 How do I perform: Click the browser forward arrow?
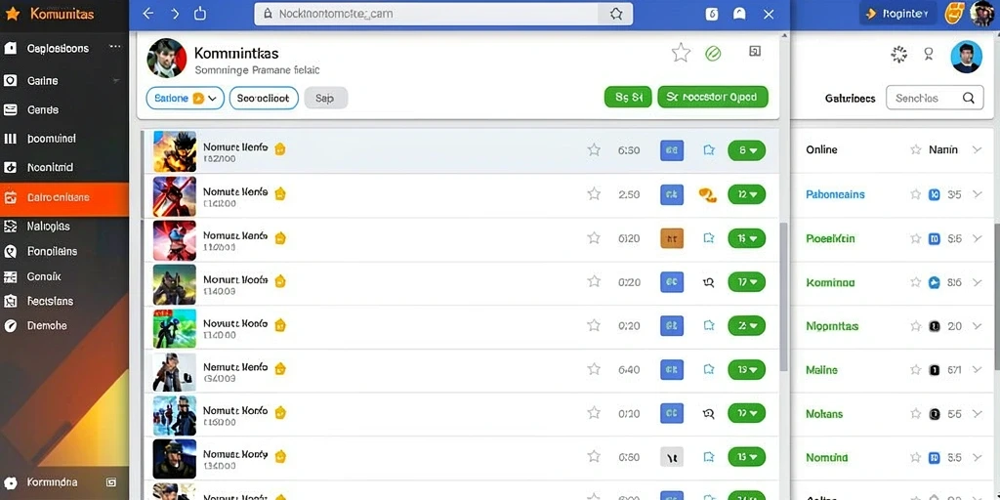[175, 14]
